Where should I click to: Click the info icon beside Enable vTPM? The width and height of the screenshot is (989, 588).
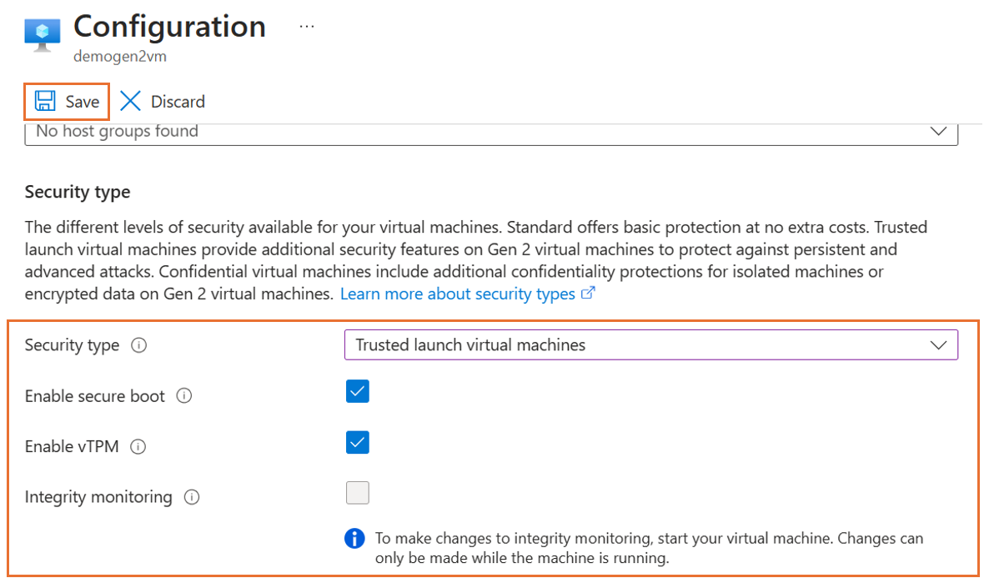[138, 447]
